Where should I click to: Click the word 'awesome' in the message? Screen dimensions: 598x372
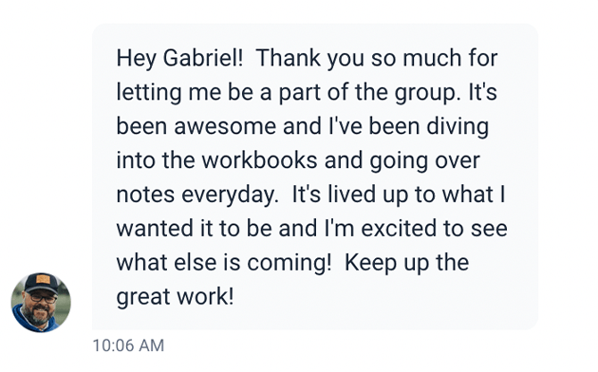pyautogui.click(x=225, y=126)
